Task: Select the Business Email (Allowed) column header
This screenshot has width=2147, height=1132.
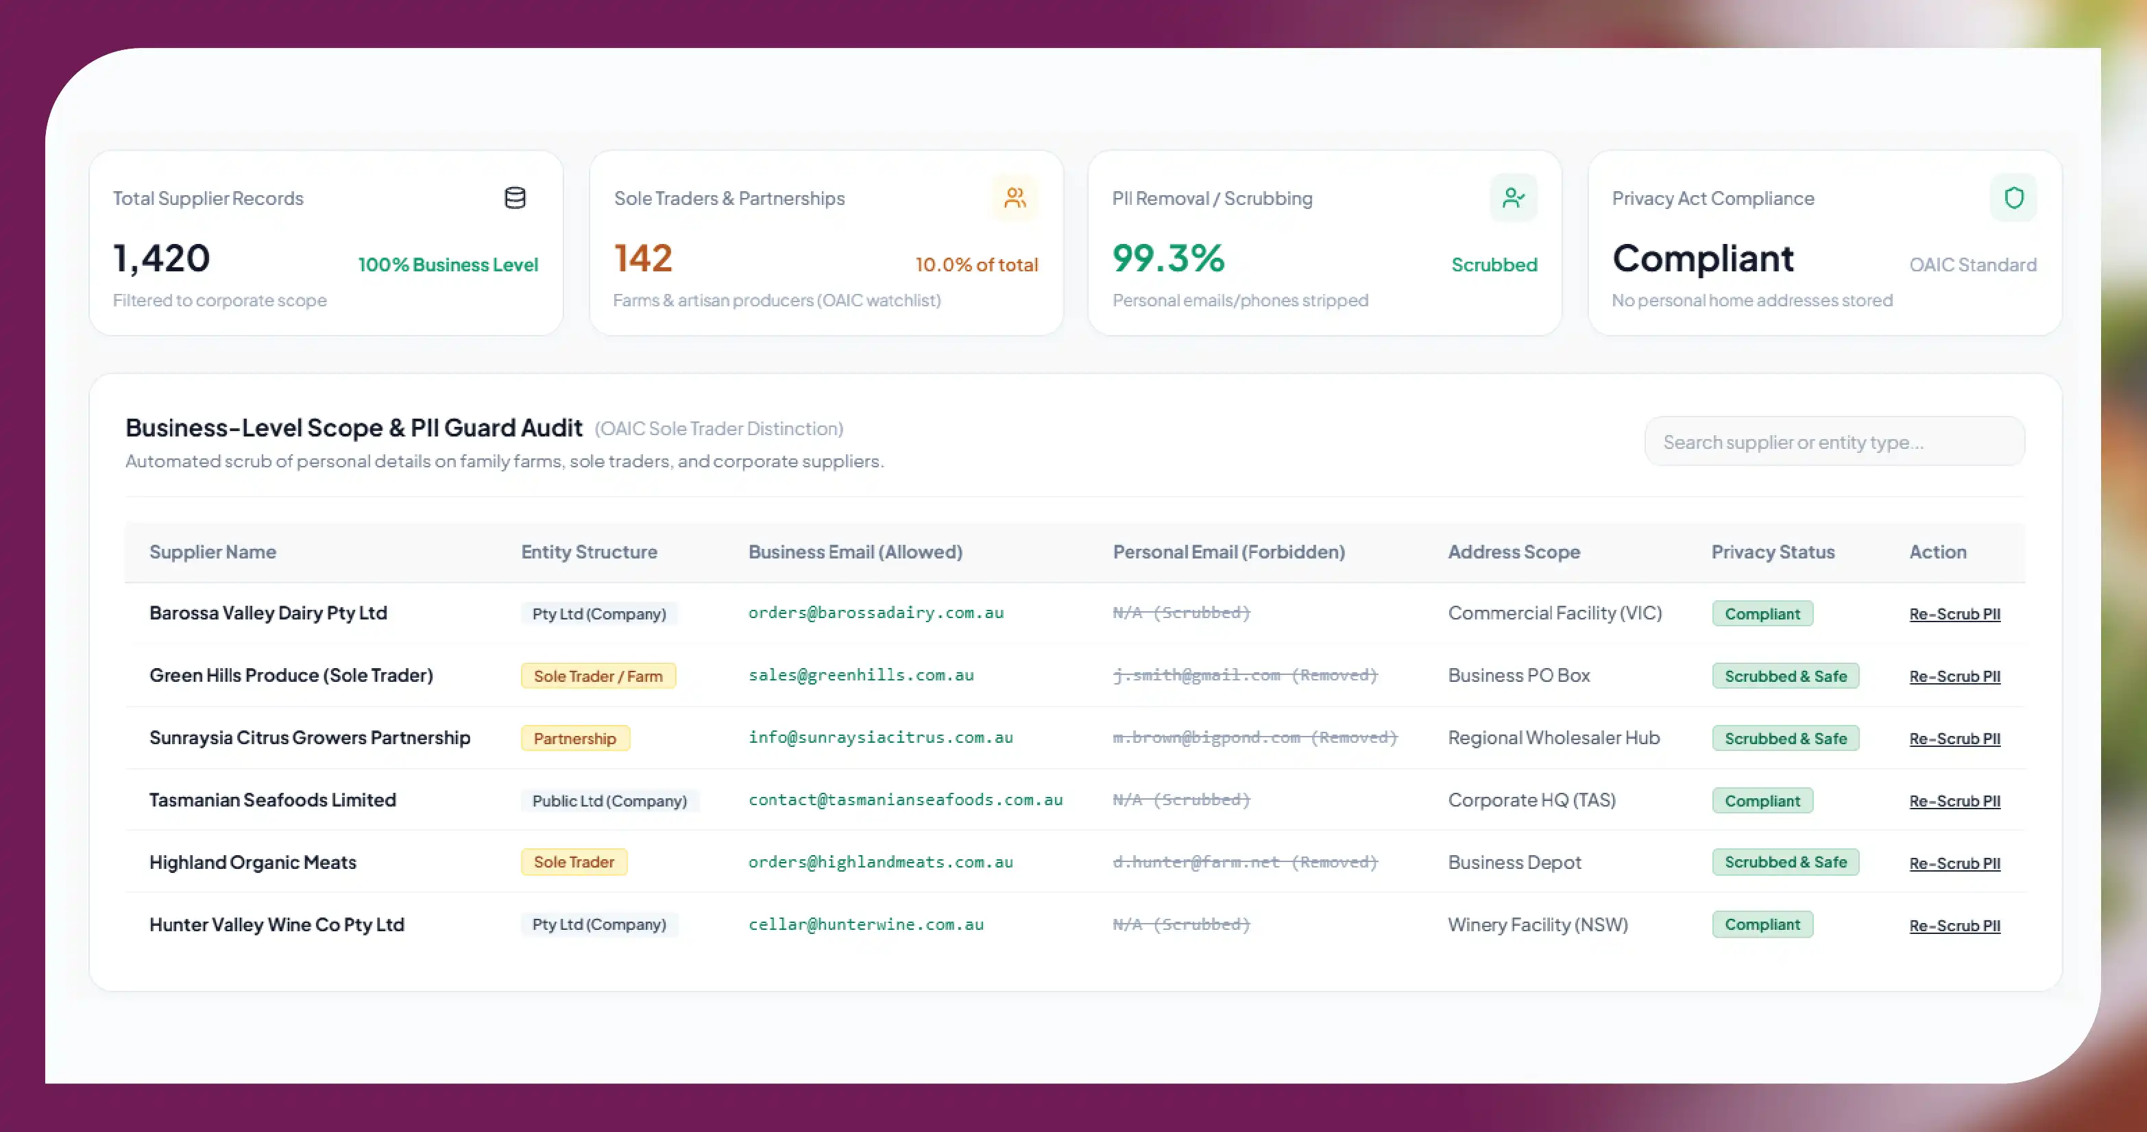Action: 855,552
